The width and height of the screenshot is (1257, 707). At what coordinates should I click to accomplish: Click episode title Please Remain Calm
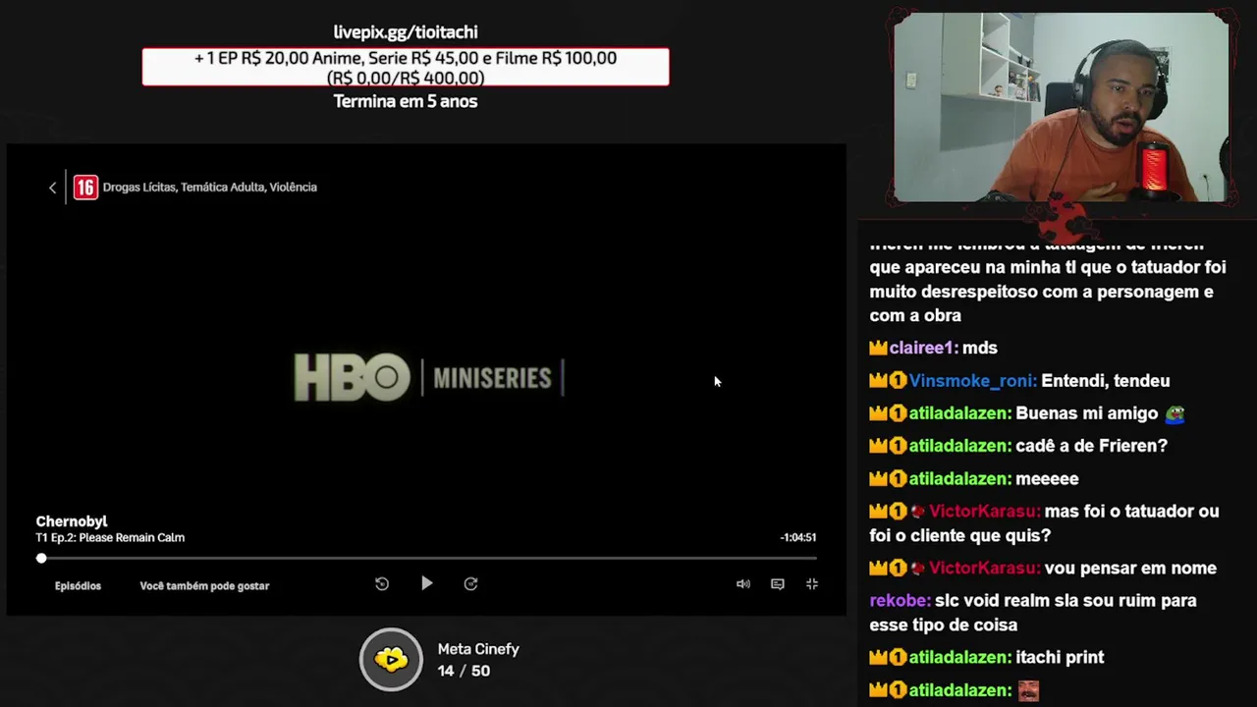click(132, 538)
